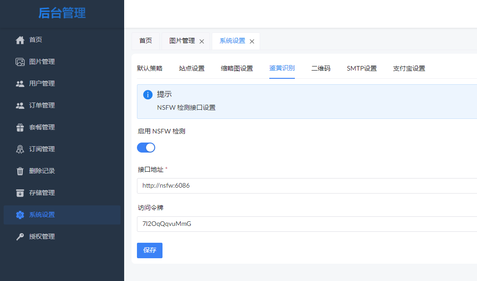Click the image management sidebar icon

point(20,62)
